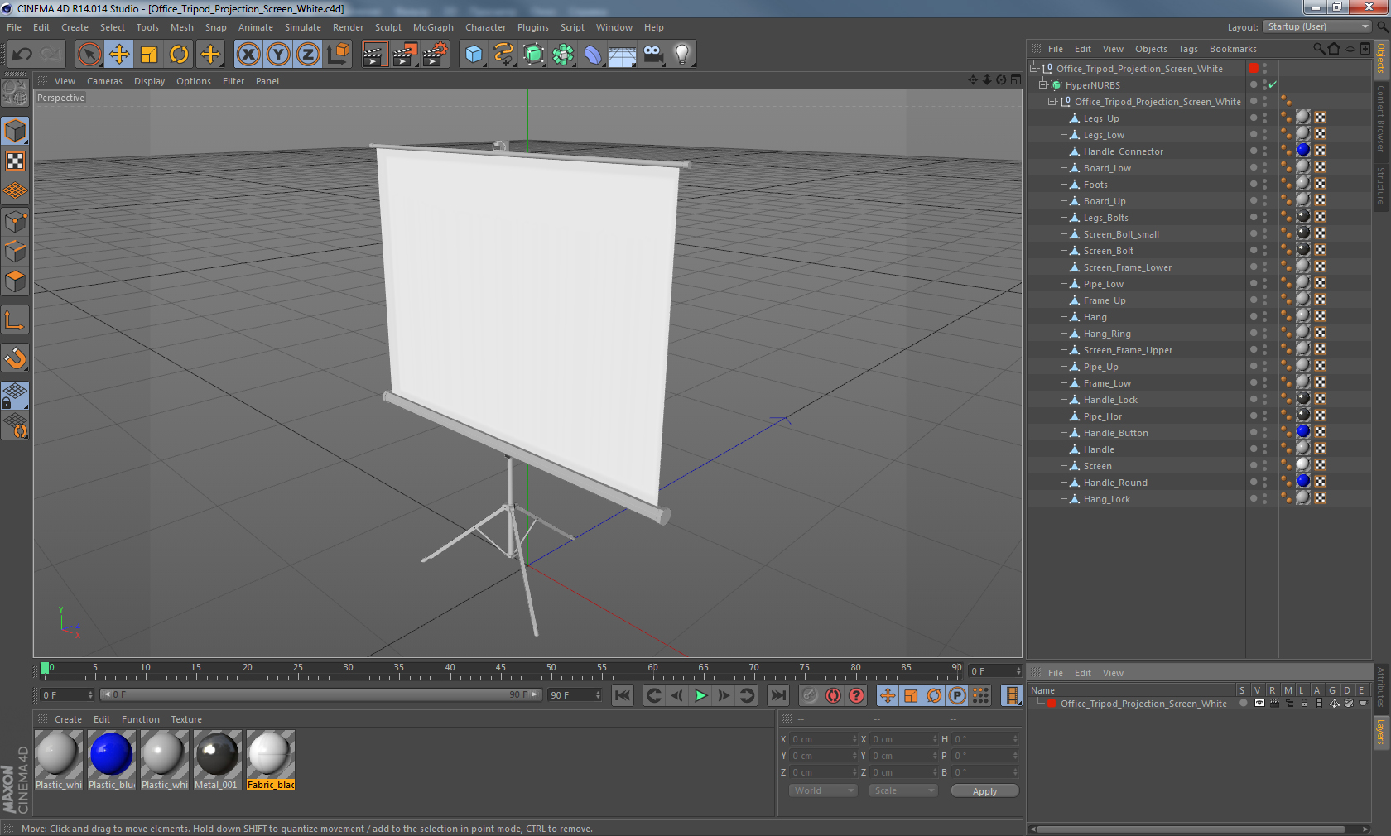Toggle HyperNURBS green enable checkmark
Image resolution: width=1391 pixels, height=836 pixels.
click(1273, 84)
